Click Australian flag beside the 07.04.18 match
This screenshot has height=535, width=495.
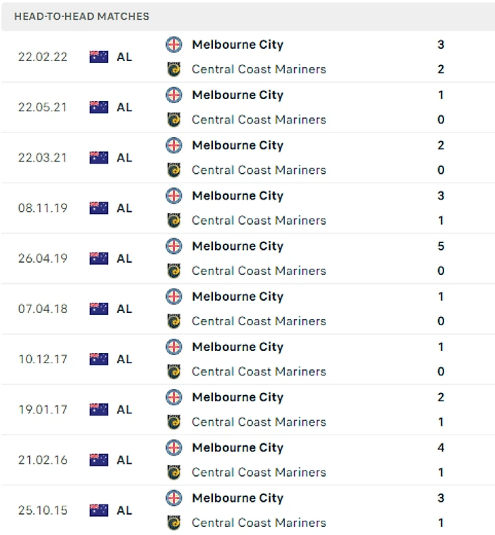99,309
